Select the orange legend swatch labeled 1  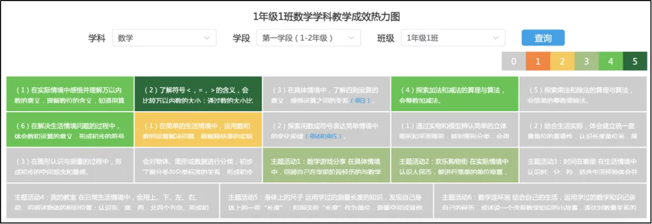pyautogui.click(x=538, y=62)
